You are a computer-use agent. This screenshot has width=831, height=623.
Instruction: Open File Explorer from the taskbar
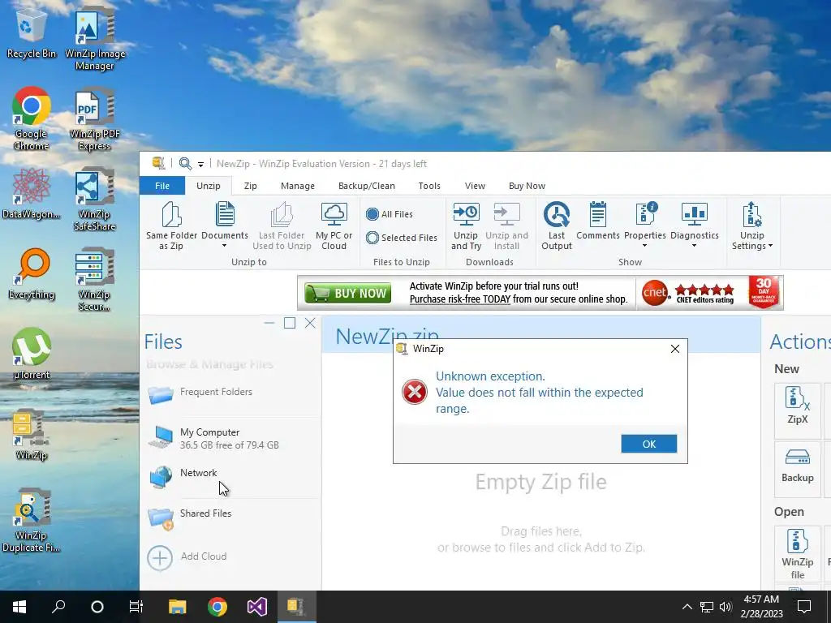(178, 607)
